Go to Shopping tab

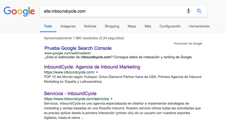pyautogui.click(x=112, y=26)
